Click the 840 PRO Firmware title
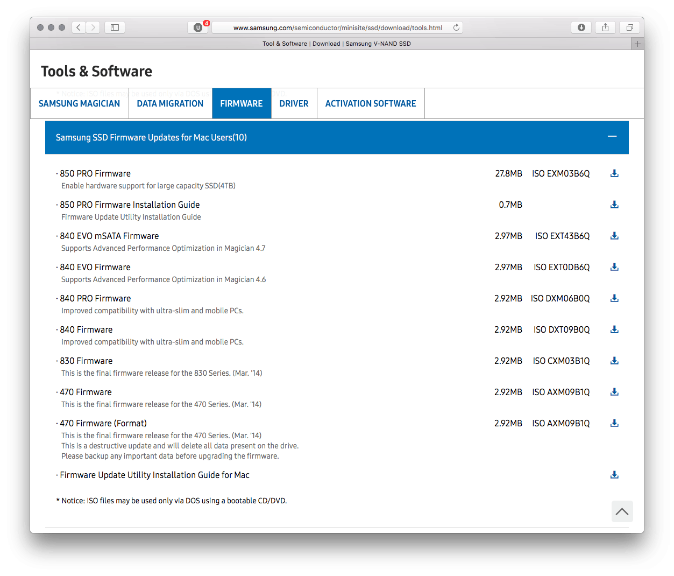This screenshot has width=674, height=576. tap(95, 298)
